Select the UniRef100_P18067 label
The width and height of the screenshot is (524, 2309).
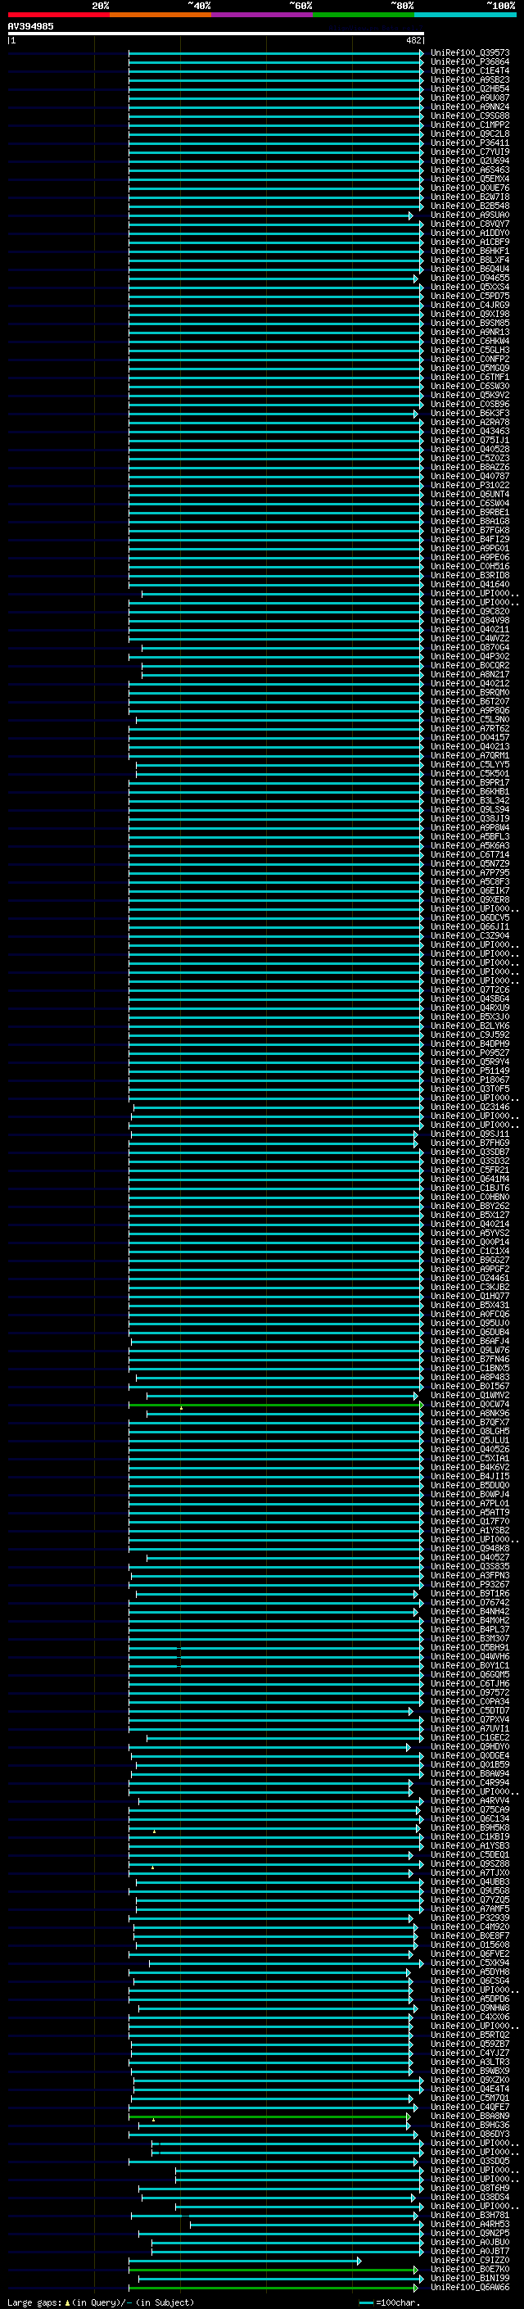[470, 1080]
